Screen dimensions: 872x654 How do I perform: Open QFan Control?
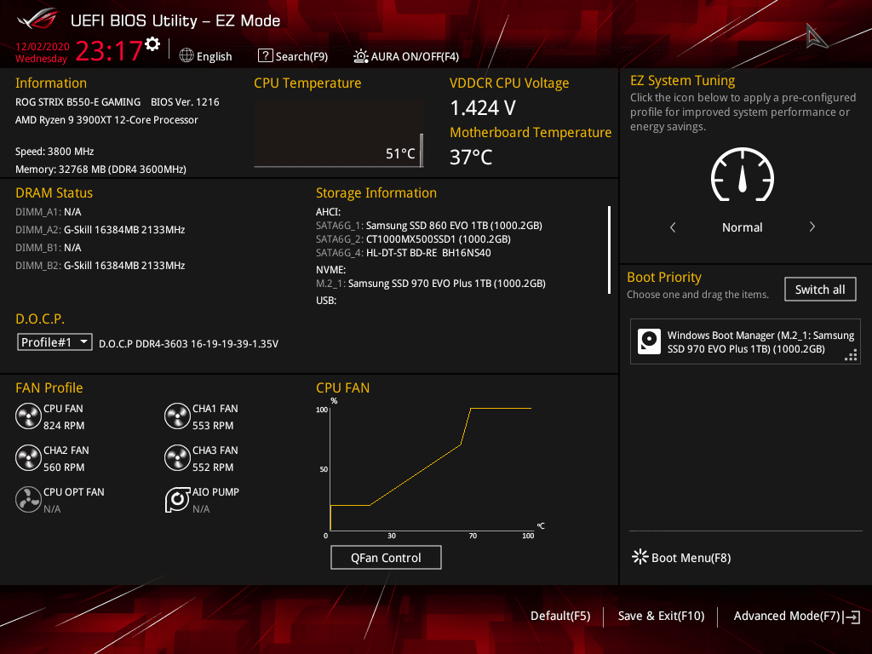[386, 558]
